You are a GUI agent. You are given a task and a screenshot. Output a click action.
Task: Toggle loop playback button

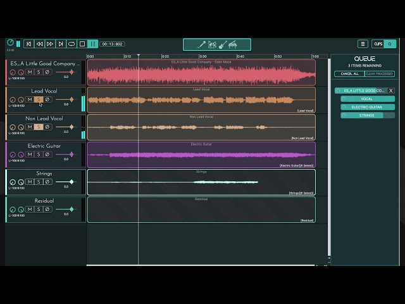[72, 44]
